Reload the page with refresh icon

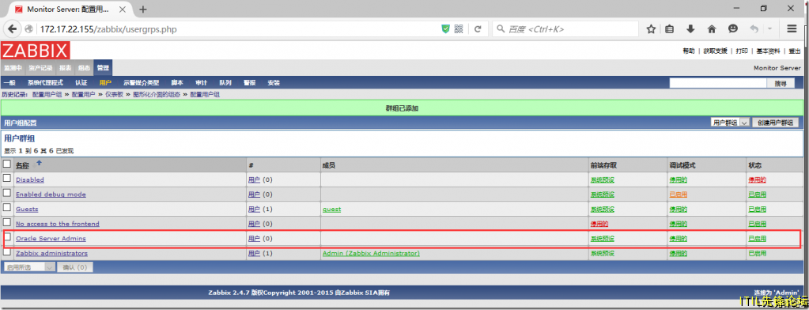pos(478,29)
